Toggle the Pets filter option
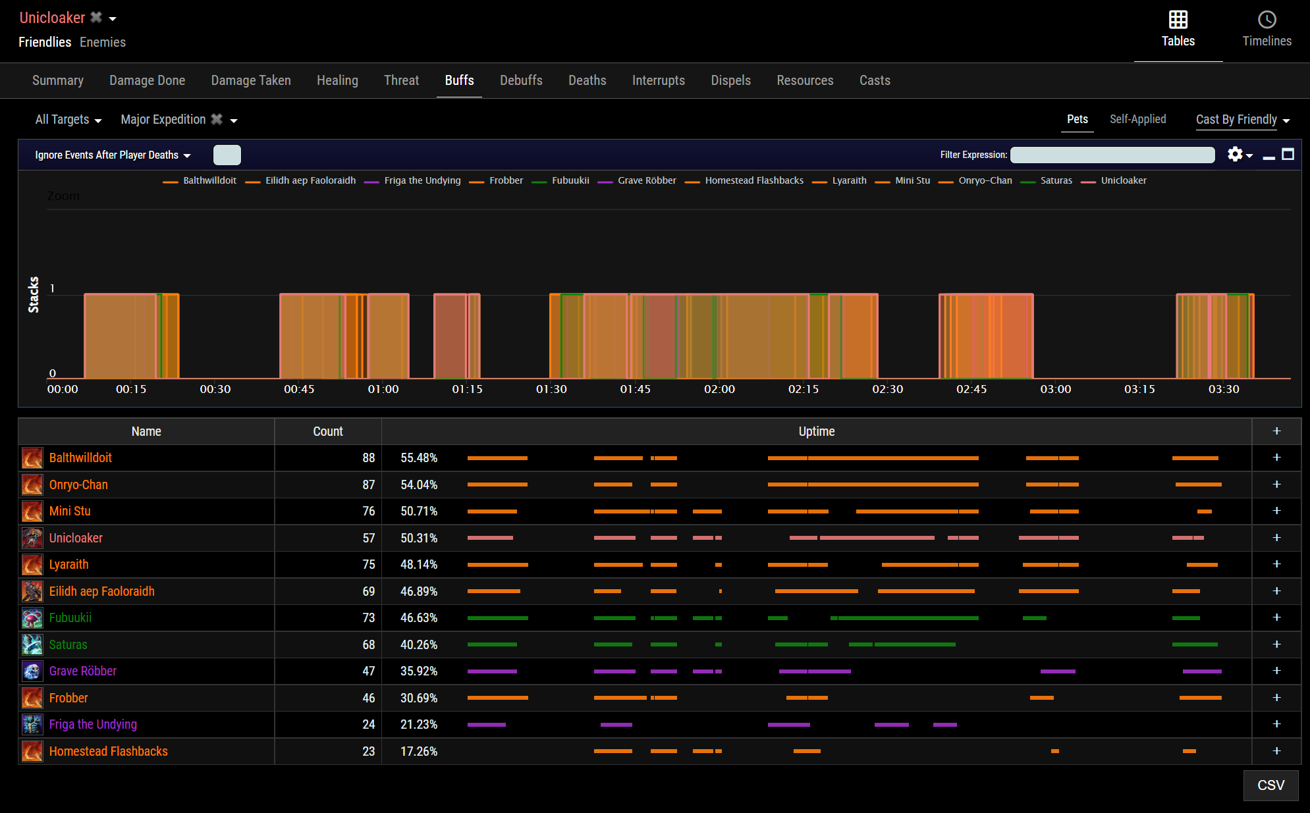Image resolution: width=1310 pixels, height=813 pixels. coord(1077,119)
